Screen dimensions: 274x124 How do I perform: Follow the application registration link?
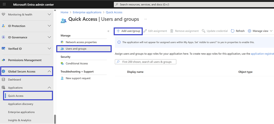(262, 54)
